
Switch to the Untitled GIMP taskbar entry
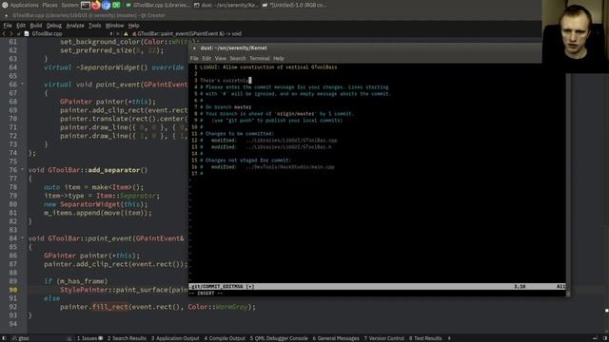[x=294, y=5]
